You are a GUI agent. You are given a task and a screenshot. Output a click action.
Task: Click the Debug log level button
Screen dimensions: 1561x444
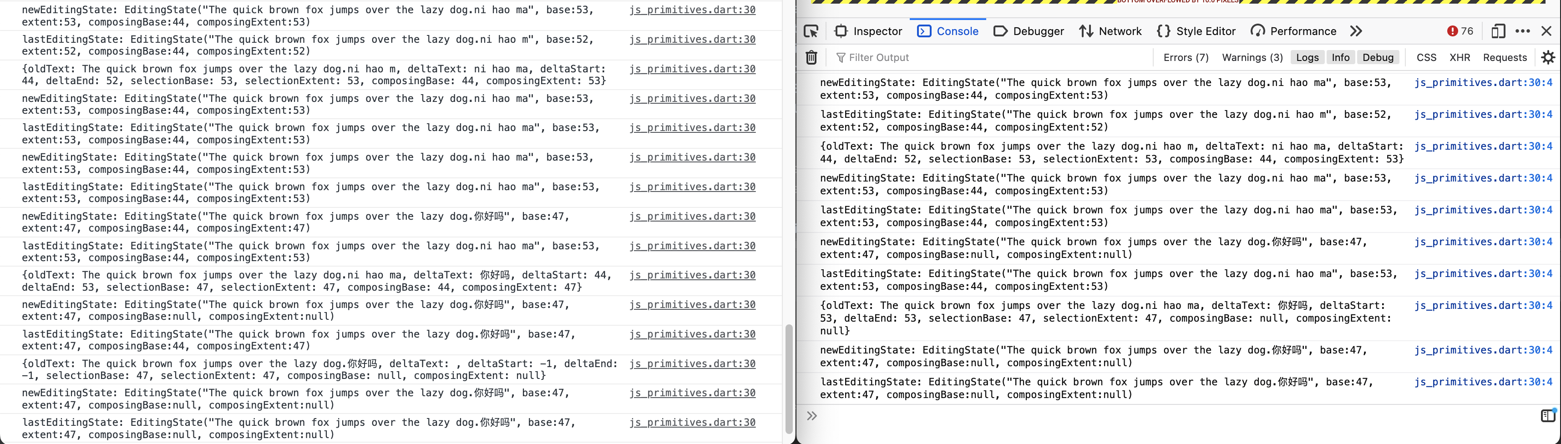tap(1378, 57)
